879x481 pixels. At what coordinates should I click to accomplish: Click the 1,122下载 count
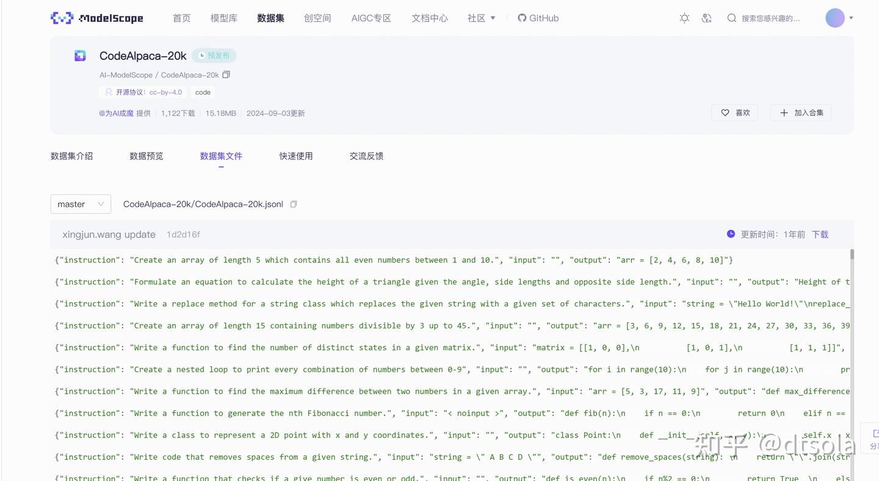pos(178,113)
